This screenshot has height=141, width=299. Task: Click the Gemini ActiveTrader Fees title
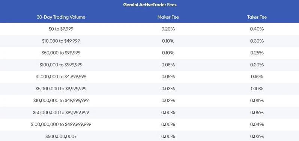tap(150, 5)
